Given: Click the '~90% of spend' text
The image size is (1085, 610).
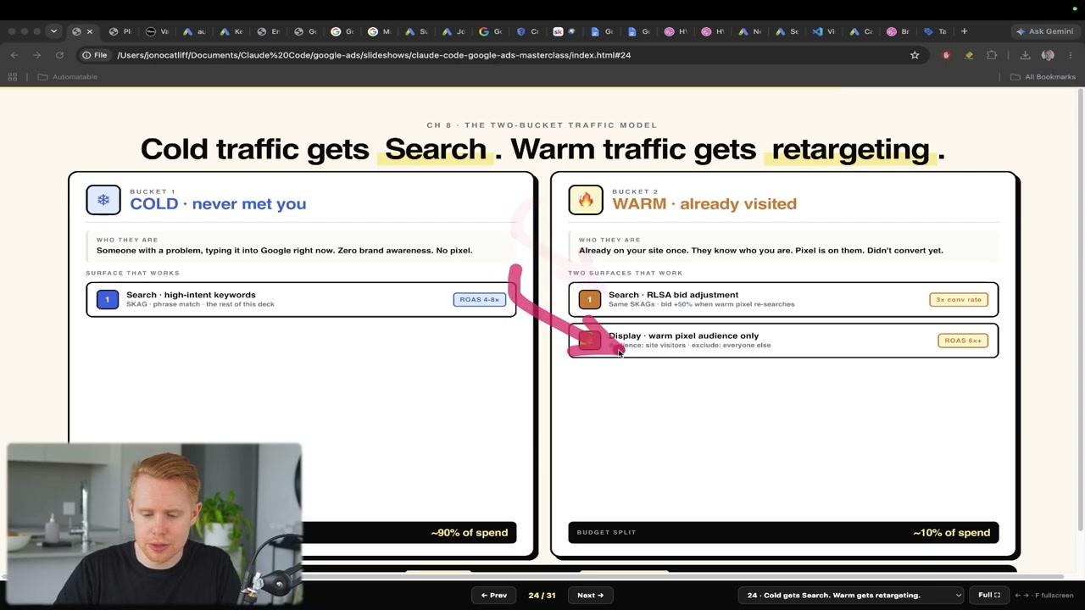Looking at the screenshot, I should [x=469, y=533].
